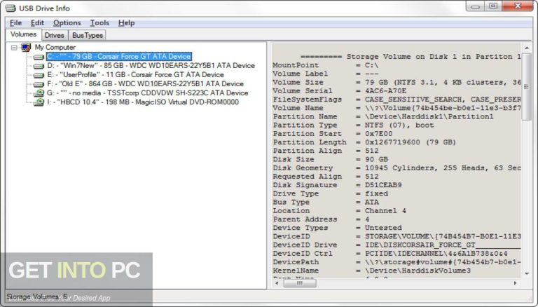
Task: Switch to the BusTypes tab
Action: [x=87, y=35]
